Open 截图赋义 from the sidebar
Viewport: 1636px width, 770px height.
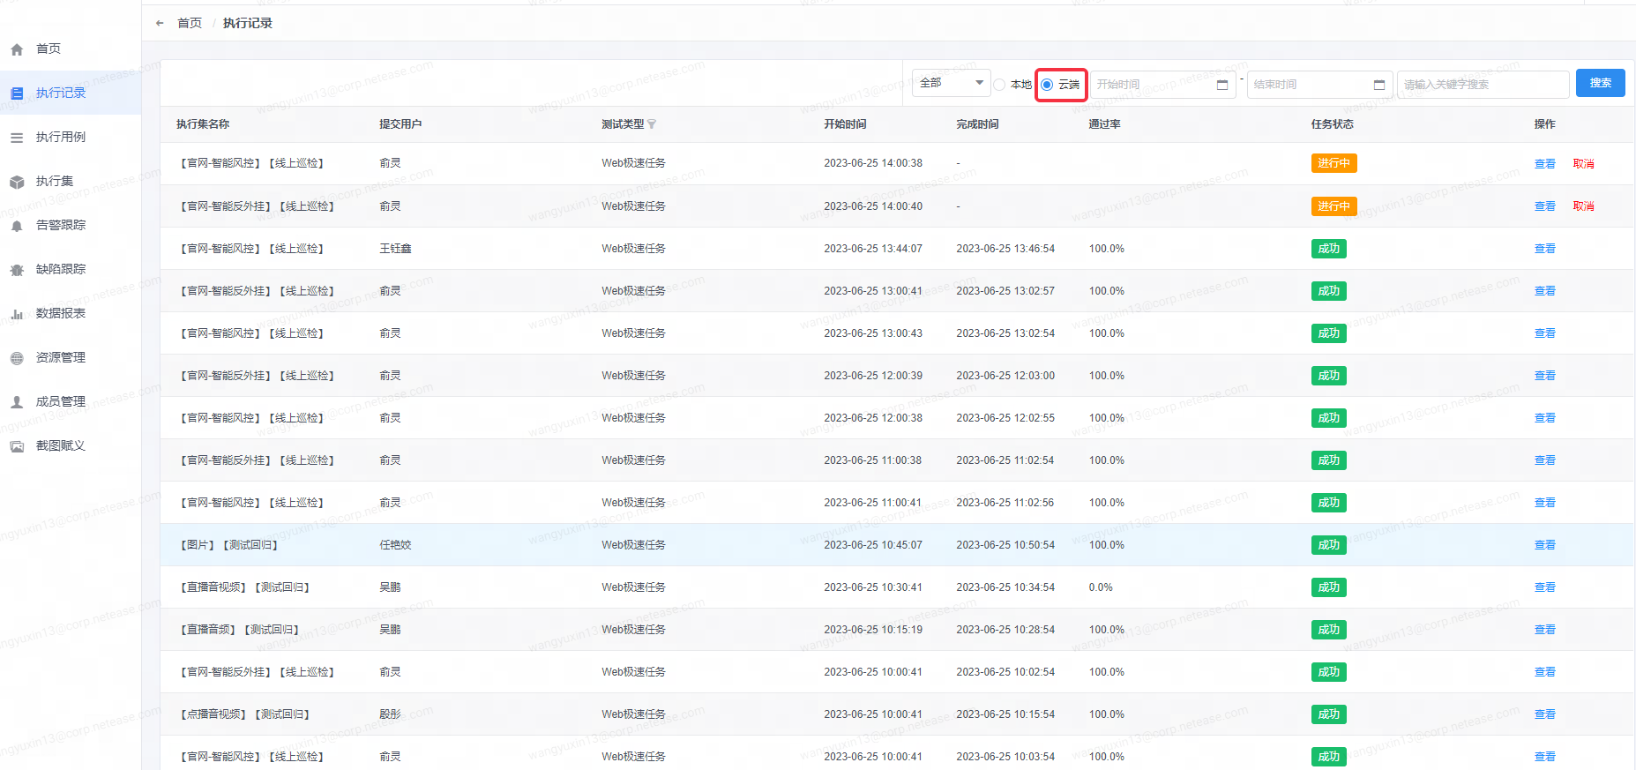60,445
